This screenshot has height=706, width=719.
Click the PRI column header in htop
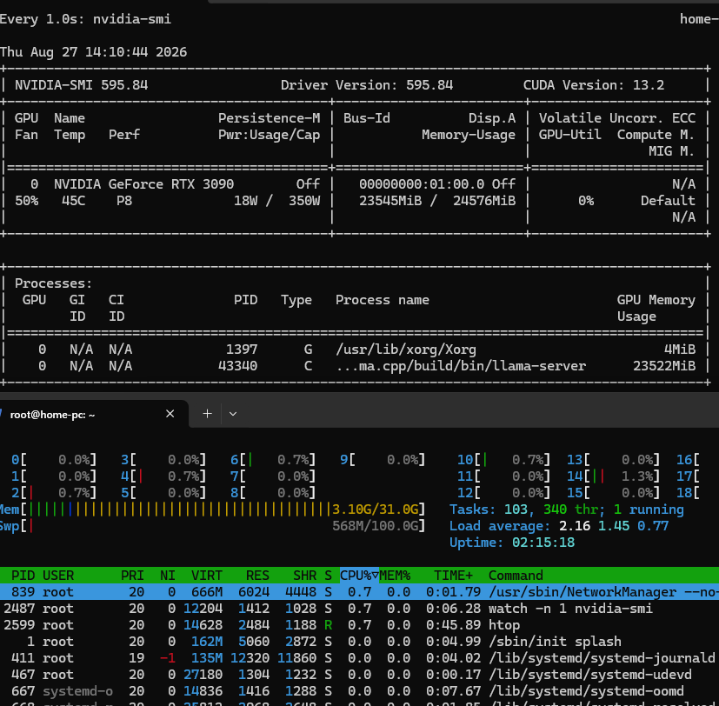point(132,575)
